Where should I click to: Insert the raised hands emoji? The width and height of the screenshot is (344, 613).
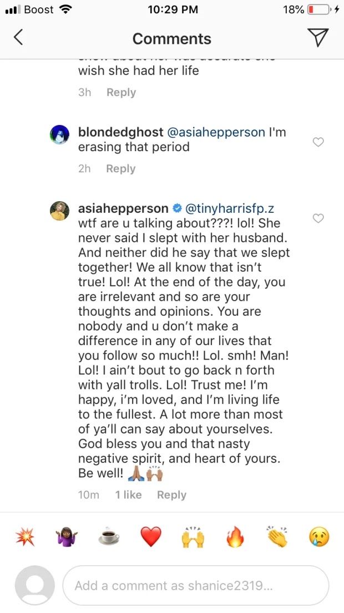(193, 537)
